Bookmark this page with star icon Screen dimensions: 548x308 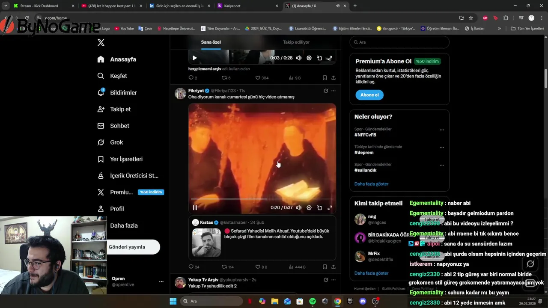(x=471, y=18)
